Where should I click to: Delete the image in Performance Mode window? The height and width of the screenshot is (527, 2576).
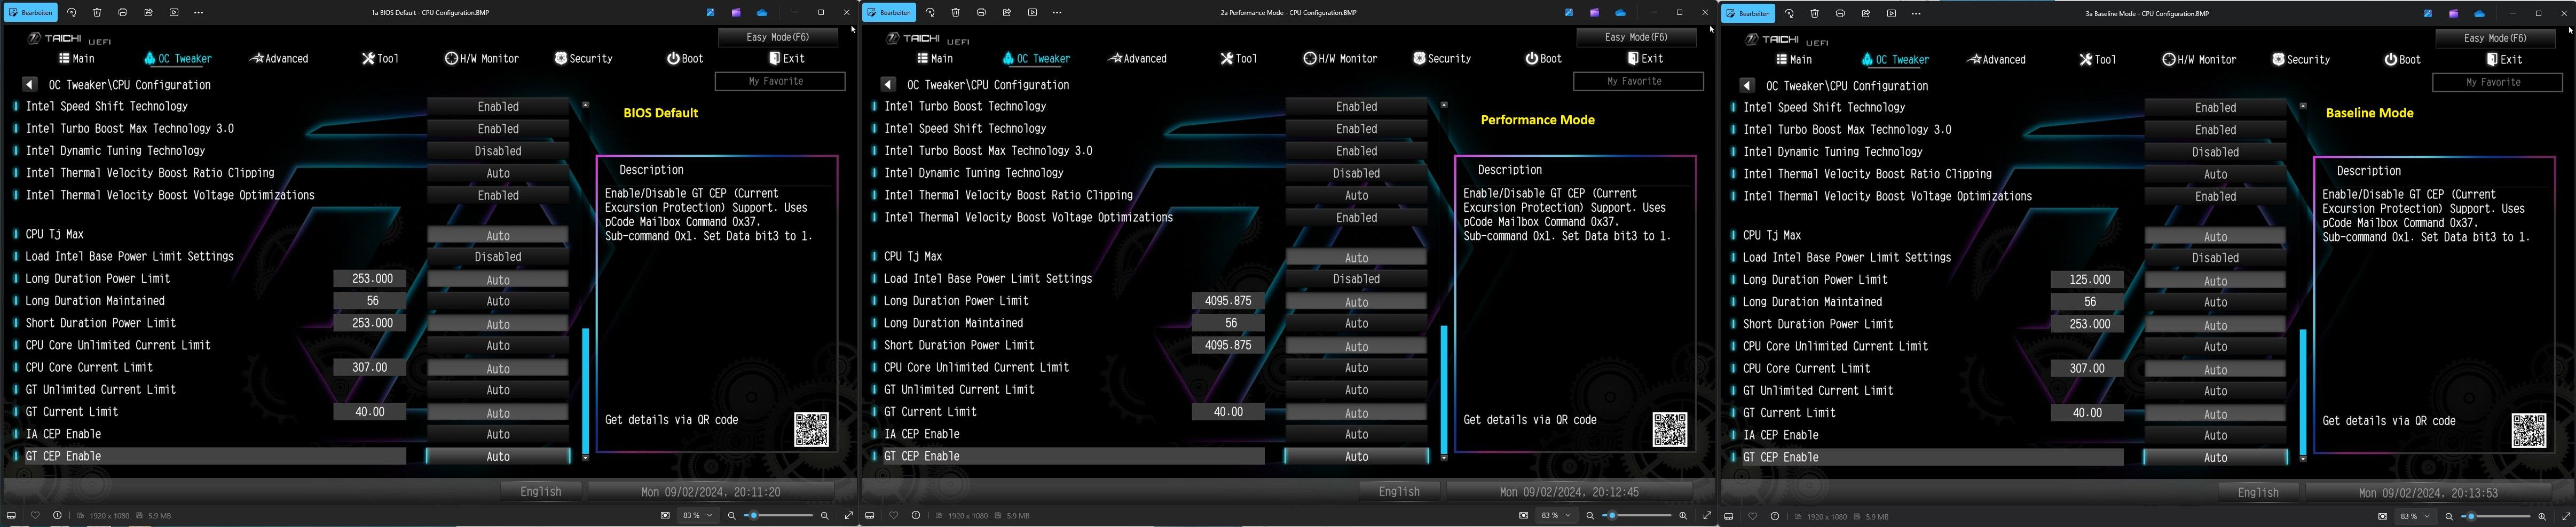click(x=955, y=13)
